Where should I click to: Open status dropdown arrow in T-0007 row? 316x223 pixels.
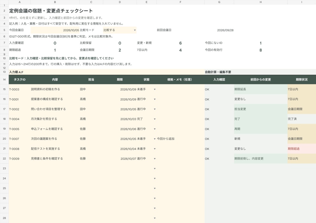[x=155, y=139]
